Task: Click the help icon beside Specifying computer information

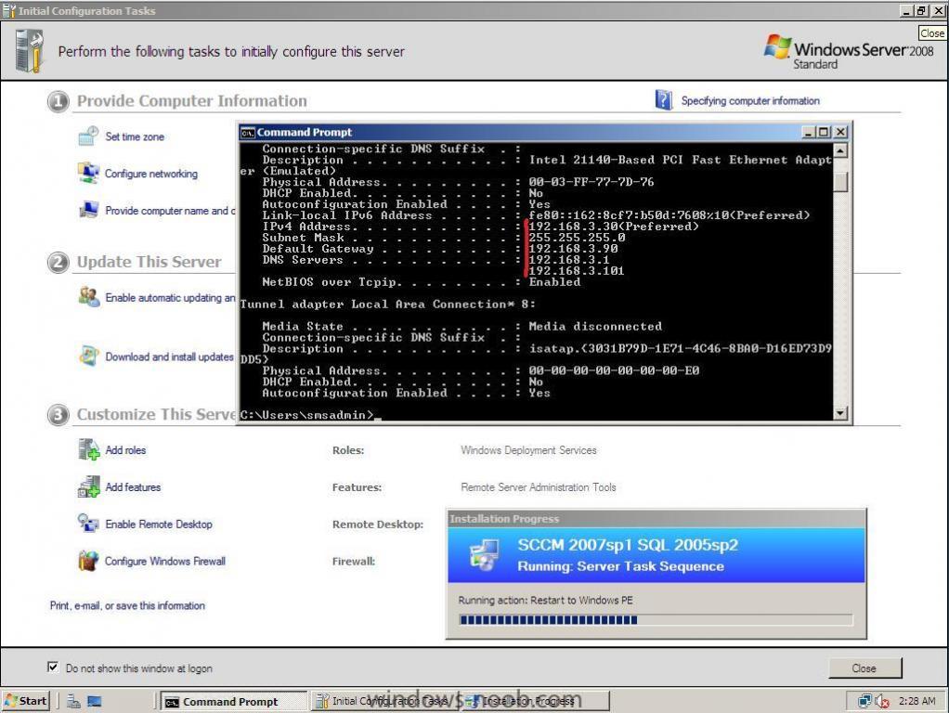Action: (x=663, y=100)
